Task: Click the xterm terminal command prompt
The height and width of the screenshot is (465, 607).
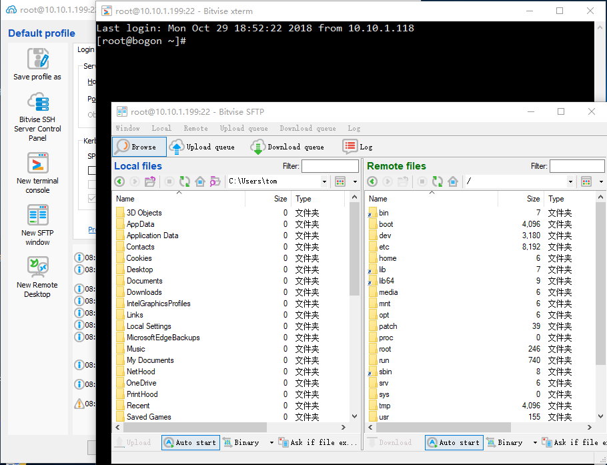Action: pos(141,41)
